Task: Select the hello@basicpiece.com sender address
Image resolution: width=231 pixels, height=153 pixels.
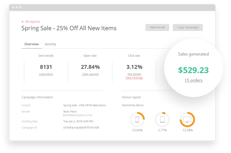Action: click(x=77, y=115)
